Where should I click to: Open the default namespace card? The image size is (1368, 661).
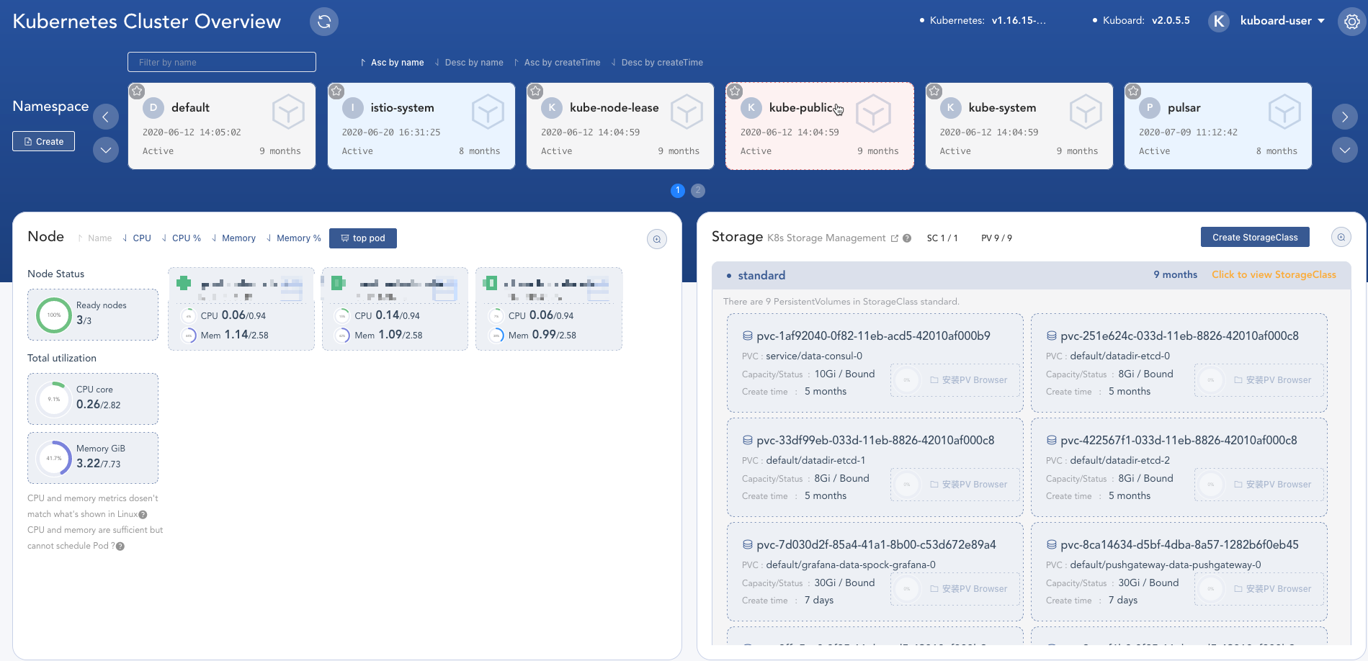[x=222, y=126]
